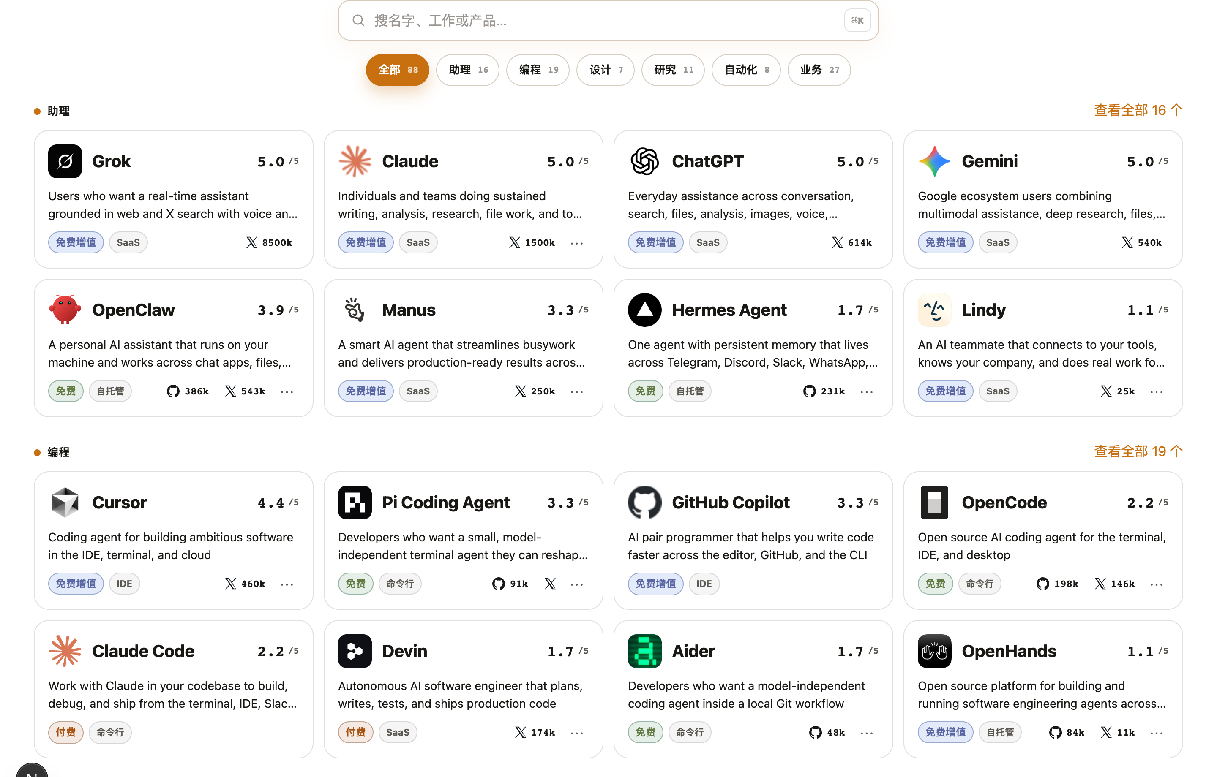The image size is (1217, 777).
Task: Click the search magnifier icon
Action: [x=358, y=20]
